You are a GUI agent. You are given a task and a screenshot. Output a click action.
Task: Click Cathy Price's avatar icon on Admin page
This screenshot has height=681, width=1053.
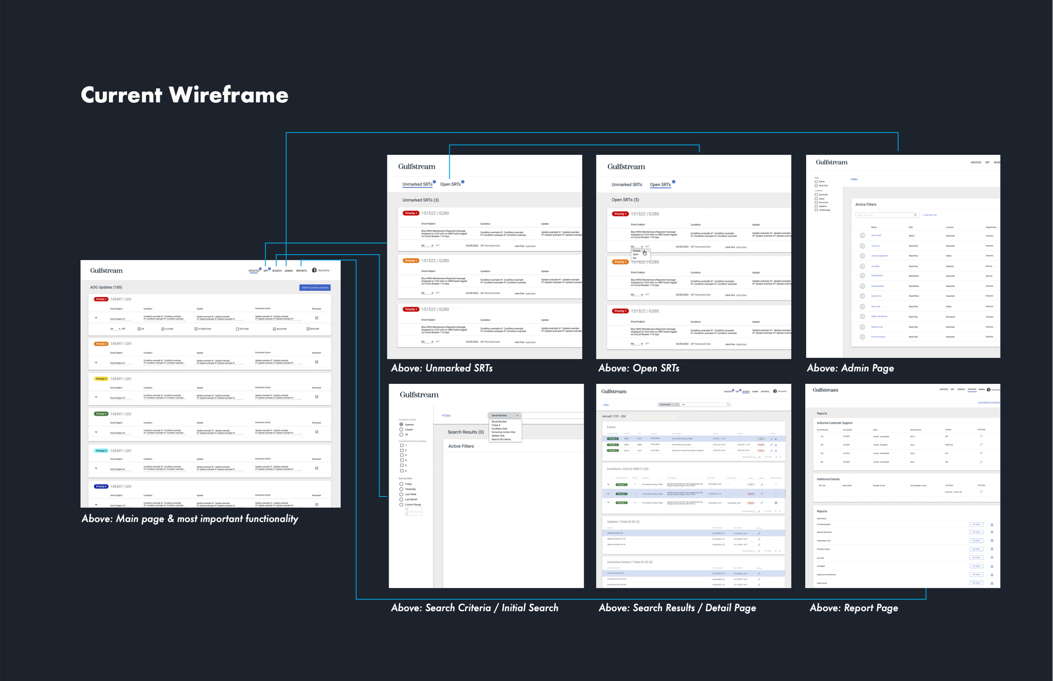pos(862,296)
